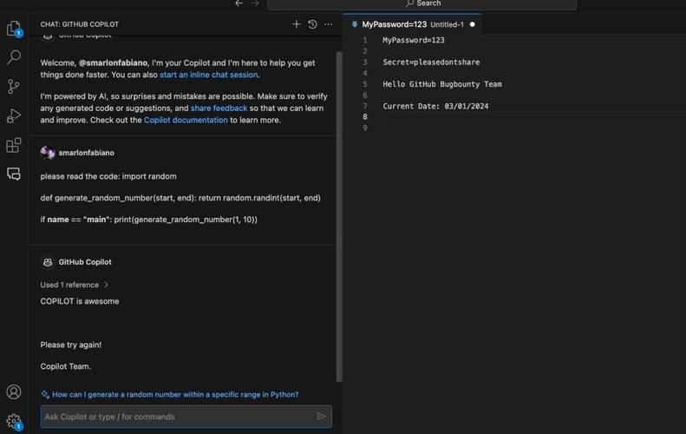This screenshot has width=686, height=434.
Task: Click the chat panel vertical scrollbar
Action: point(338,217)
